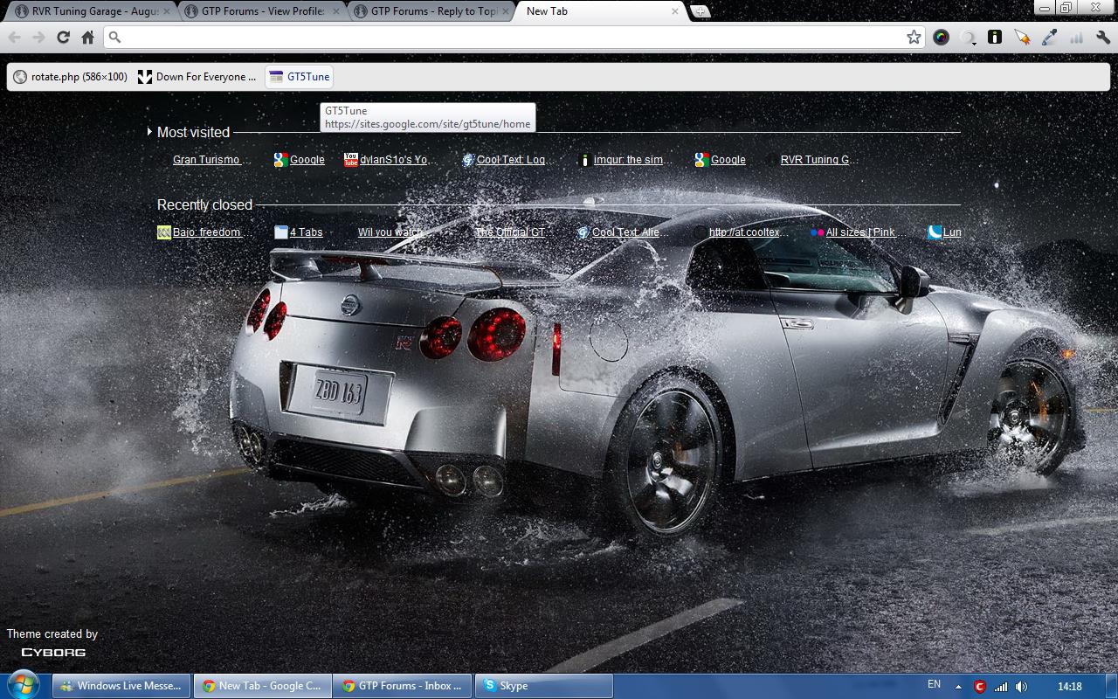Switch to New Tab - Google Chrome taskbar button
The image size is (1118, 699).
[261, 686]
